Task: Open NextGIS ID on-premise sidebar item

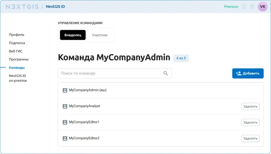Action: [x=18, y=78]
